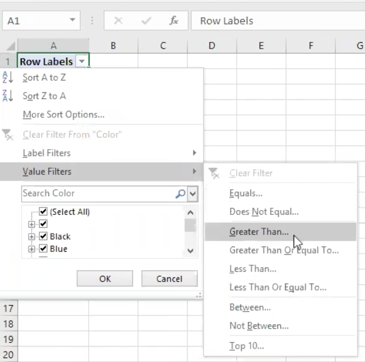Click the filter list scroll down arrow
The height and width of the screenshot is (362, 365).
(x=190, y=251)
